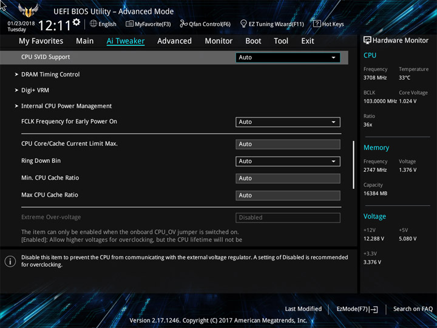437x328 pixels.
Task: Open the Tool tab
Action: pyautogui.click(x=281, y=41)
